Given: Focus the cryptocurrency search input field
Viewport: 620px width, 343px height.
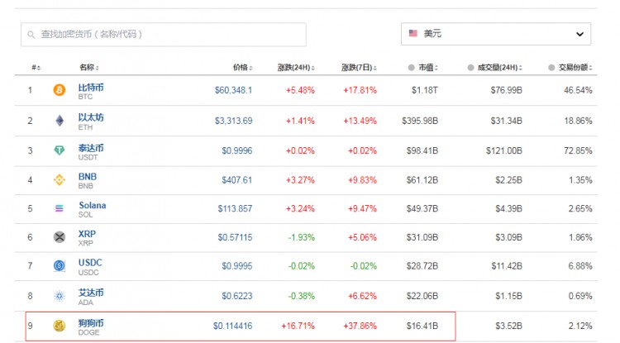Looking at the screenshot, I should click(x=164, y=35).
